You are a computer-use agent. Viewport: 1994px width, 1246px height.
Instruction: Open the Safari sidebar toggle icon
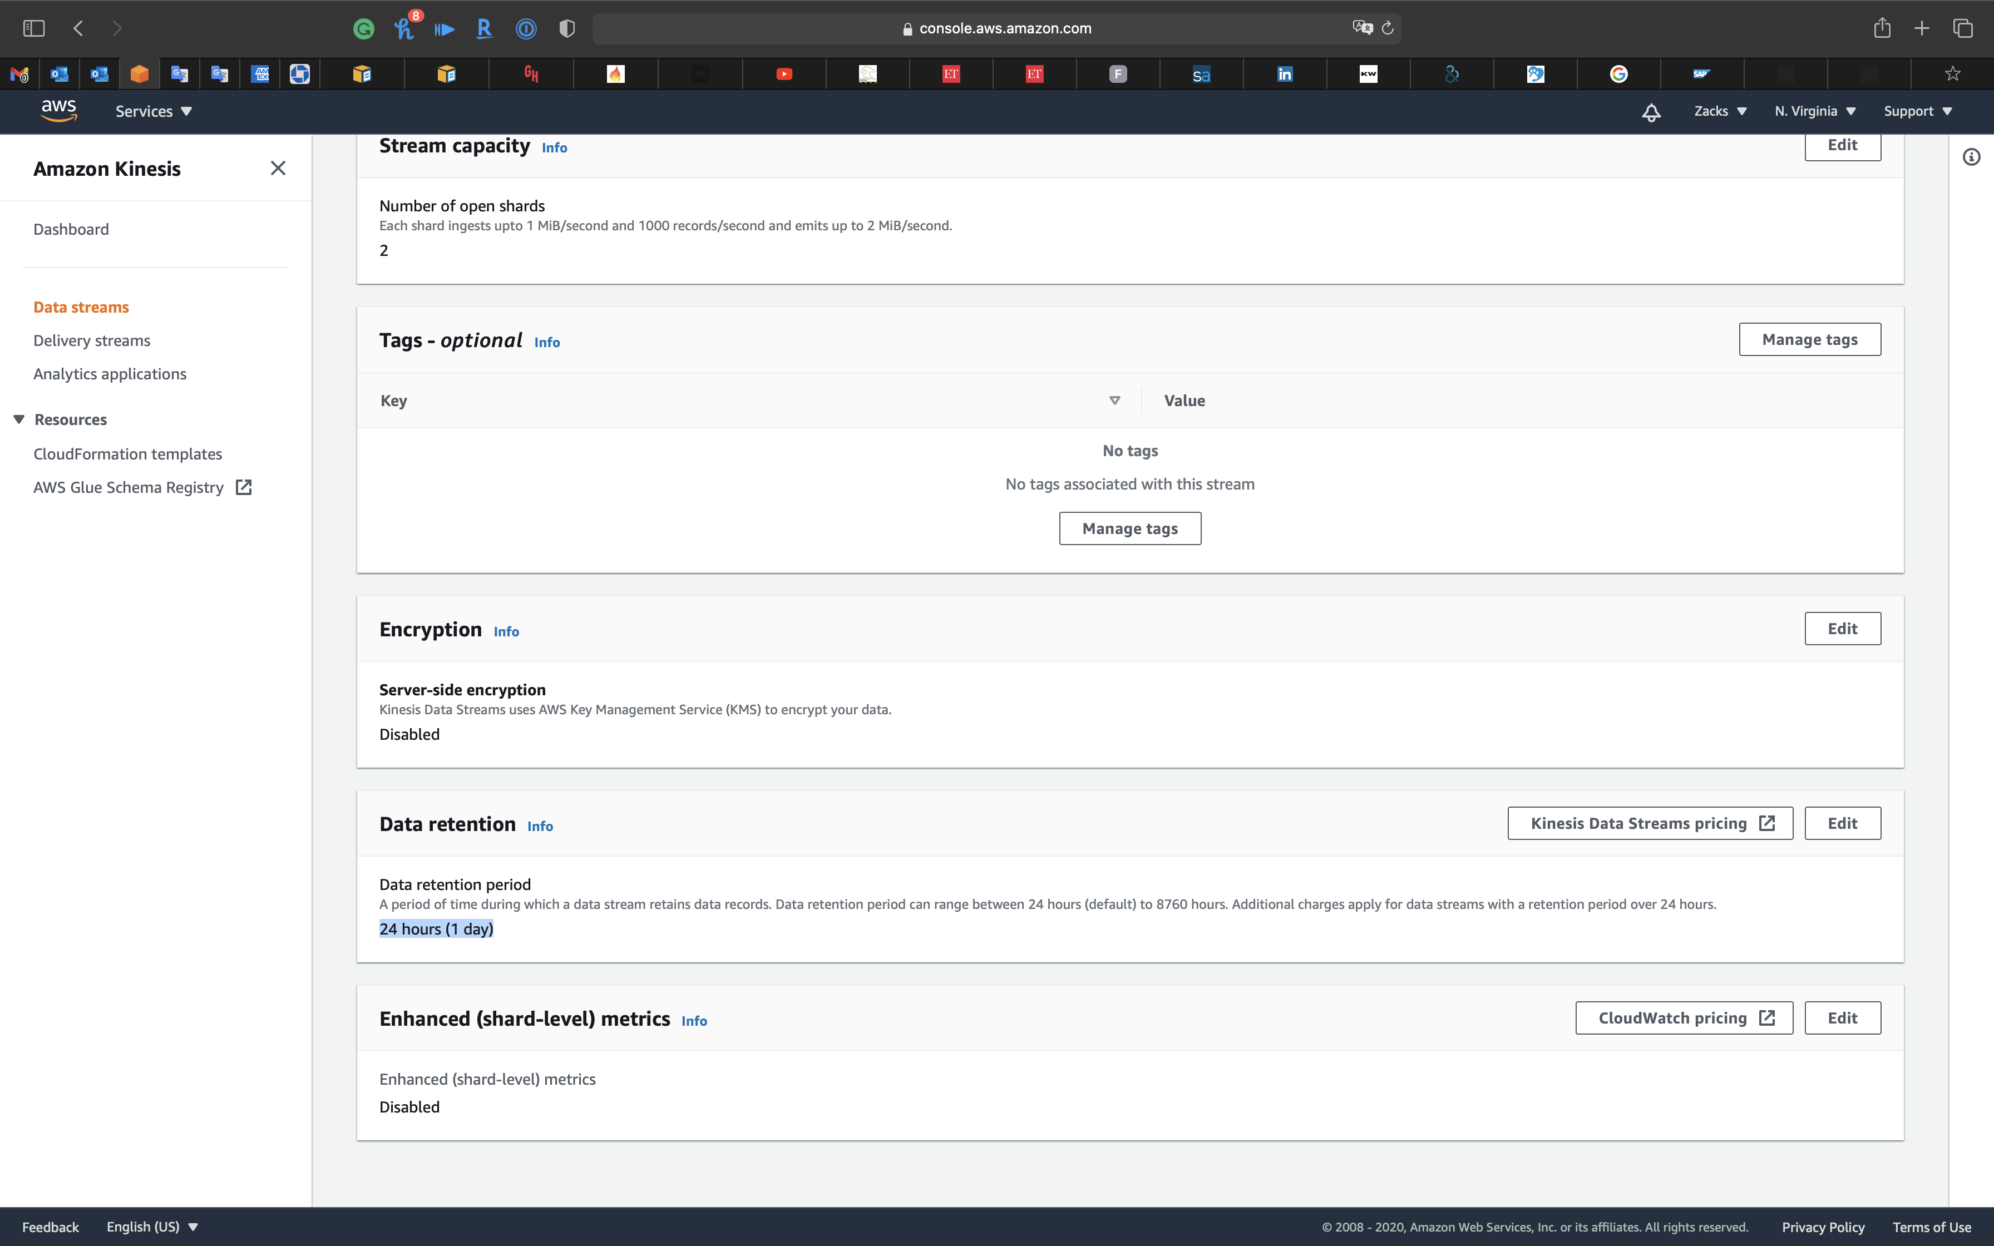click(34, 28)
